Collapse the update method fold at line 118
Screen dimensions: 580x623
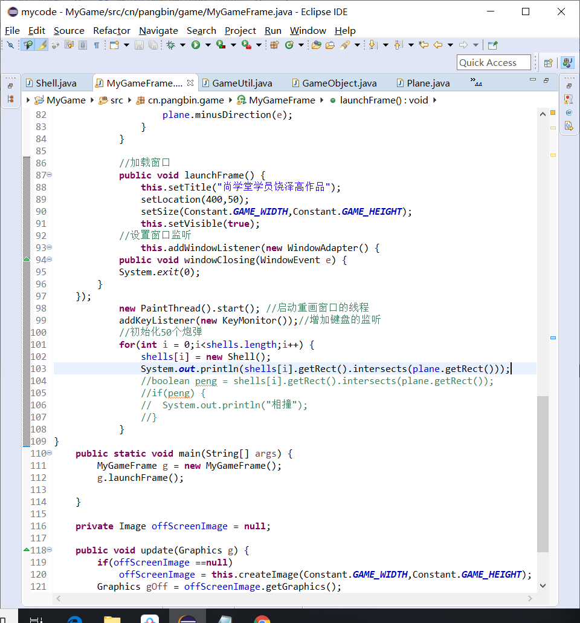click(49, 549)
